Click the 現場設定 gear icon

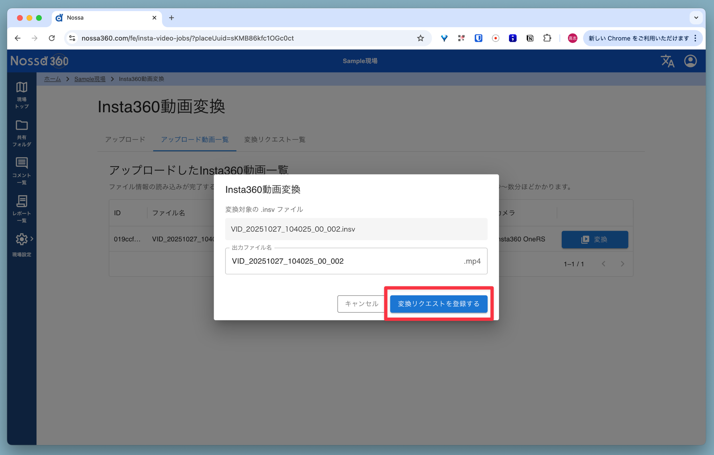point(21,239)
